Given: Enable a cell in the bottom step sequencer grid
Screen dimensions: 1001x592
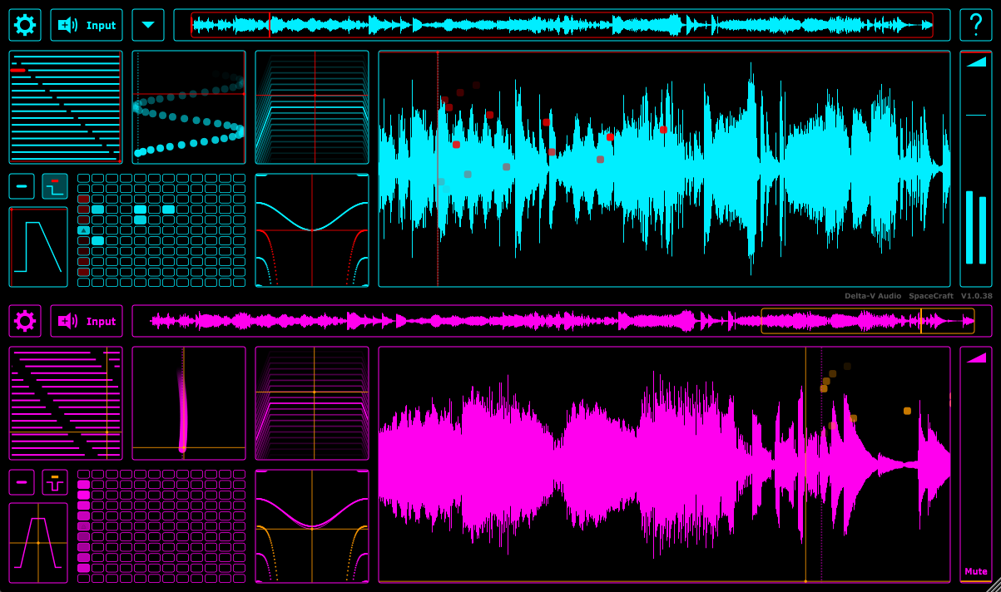Looking at the screenshot, I should coord(83,495).
